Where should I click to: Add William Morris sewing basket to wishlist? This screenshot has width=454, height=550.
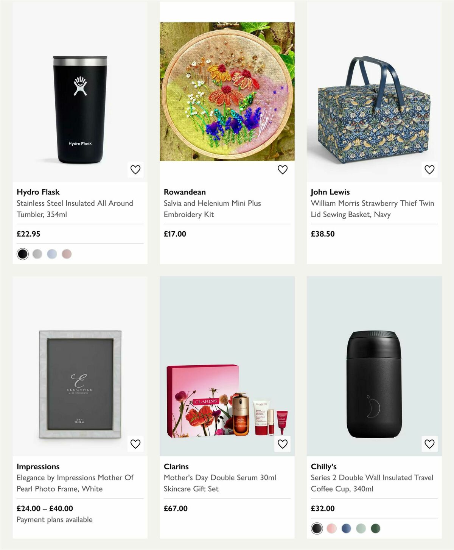click(x=429, y=170)
